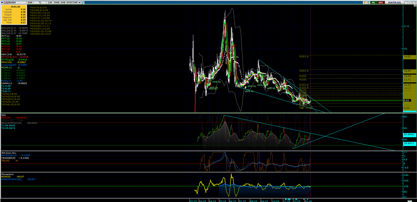Toggle the SVD toolbar button
This screenshot has height=202, width=417.
(63, 2)
